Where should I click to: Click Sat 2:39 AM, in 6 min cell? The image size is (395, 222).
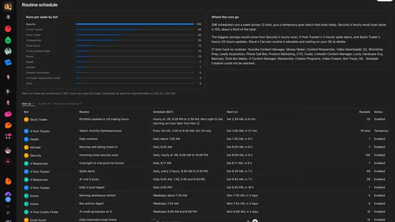tap(241, 119)
